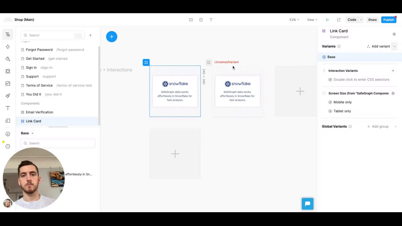Image resolution: width=402 pixels, height=226 pixels.
Task: Open the image assets sidebar icon
Action: (8, 83)
